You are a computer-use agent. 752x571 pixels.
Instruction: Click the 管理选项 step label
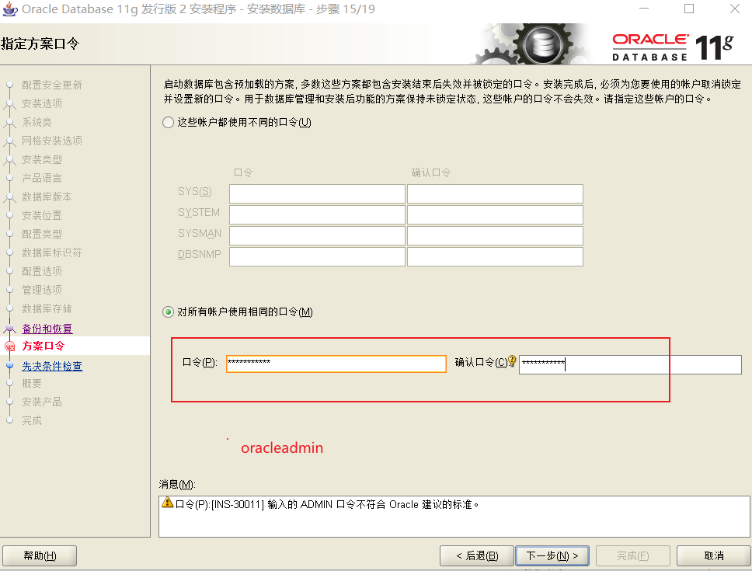(42, 290)
